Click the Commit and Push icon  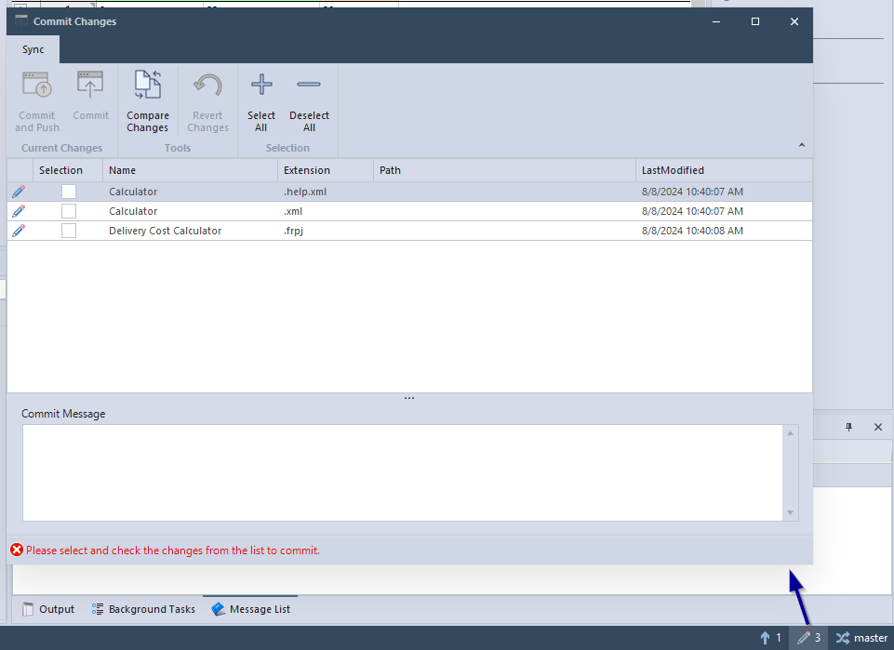[37, 85]
